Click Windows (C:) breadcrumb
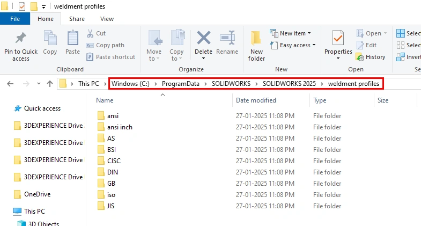This screenshot has width=421, height=226. pos(130,84)
